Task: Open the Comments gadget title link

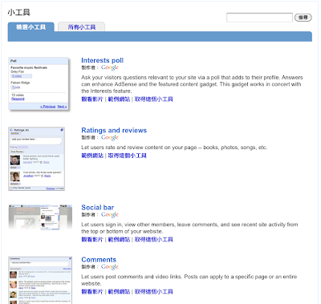Action: pos(99,260)
